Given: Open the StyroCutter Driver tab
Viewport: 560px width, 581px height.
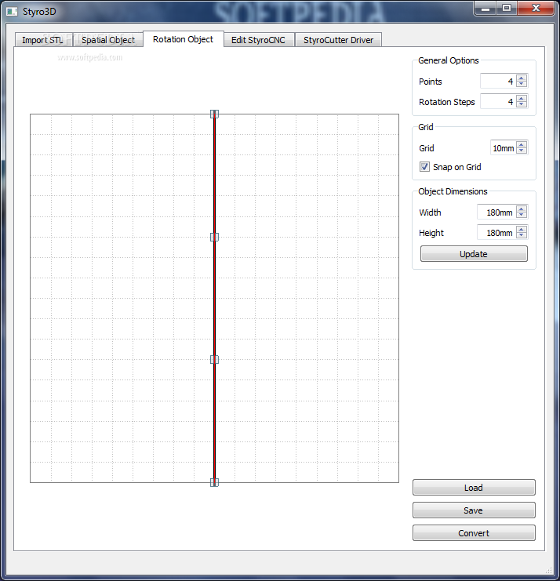Looking at the screenshot, I should [338, 40].
